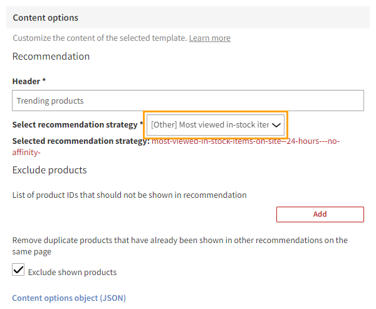Click the Recommendation section heading

(x=51, y=57)
